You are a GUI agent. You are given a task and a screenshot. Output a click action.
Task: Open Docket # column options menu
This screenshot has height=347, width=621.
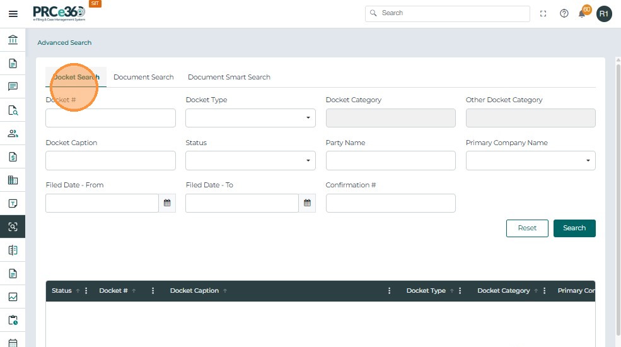(x=153, y=291)
